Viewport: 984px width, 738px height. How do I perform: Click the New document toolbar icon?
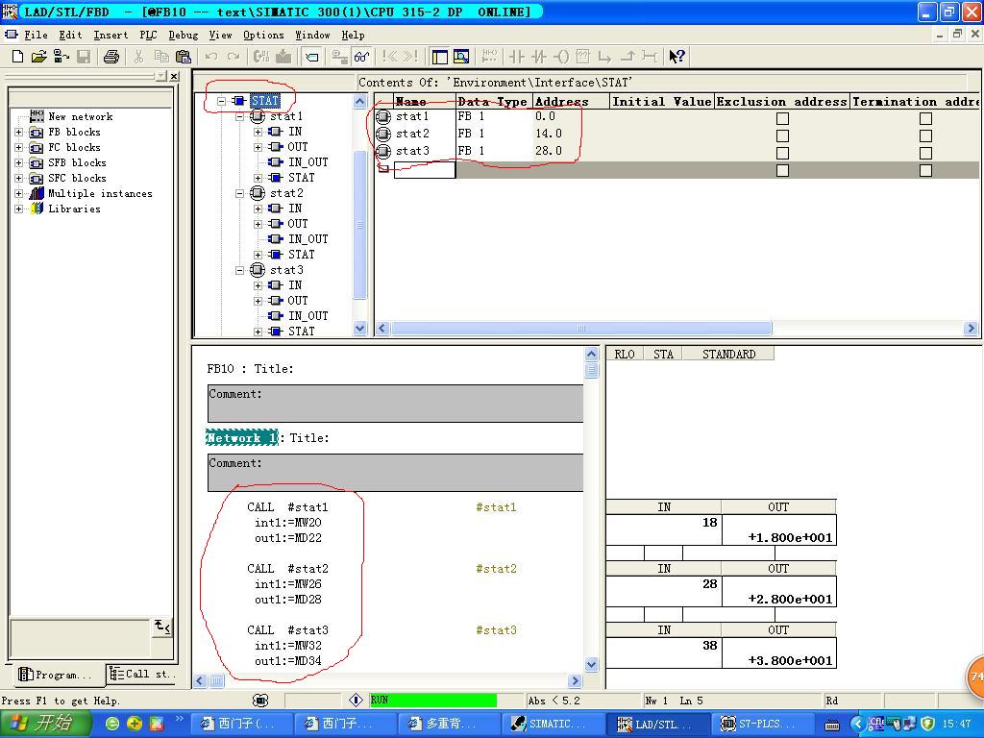coord(17,57)
